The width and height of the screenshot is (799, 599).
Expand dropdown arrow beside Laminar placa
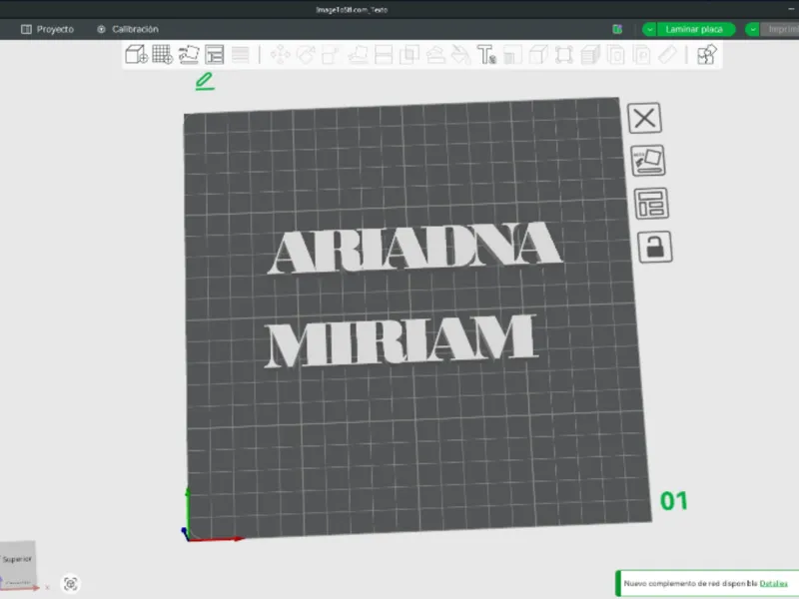[x=649, y=30]
